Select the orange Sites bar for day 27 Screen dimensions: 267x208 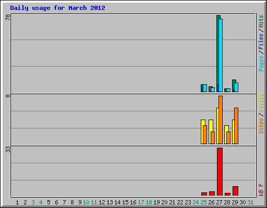221,120
